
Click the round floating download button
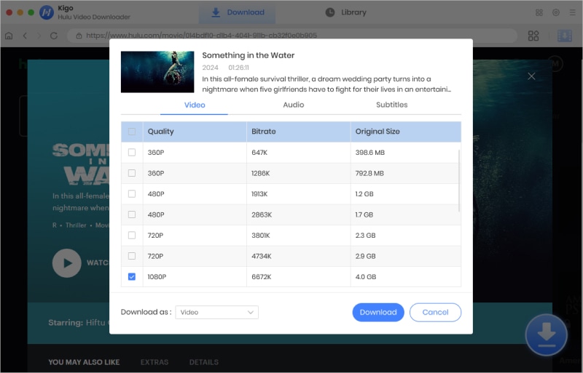(x=546, y=335)
